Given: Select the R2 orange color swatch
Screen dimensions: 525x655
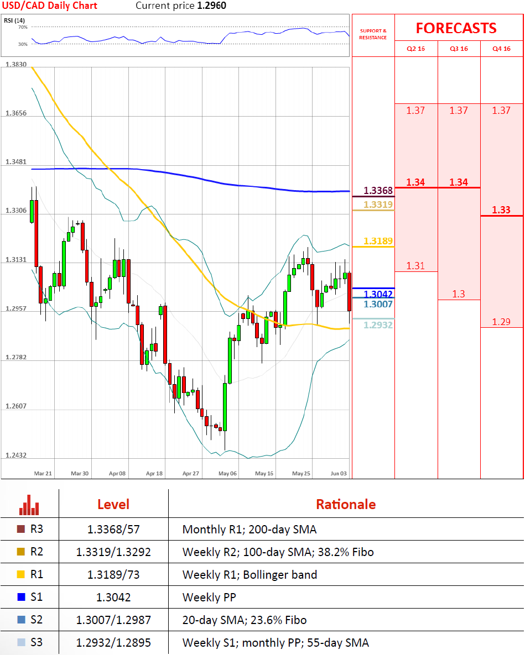Looking at the screenshot, I should 21,552.
